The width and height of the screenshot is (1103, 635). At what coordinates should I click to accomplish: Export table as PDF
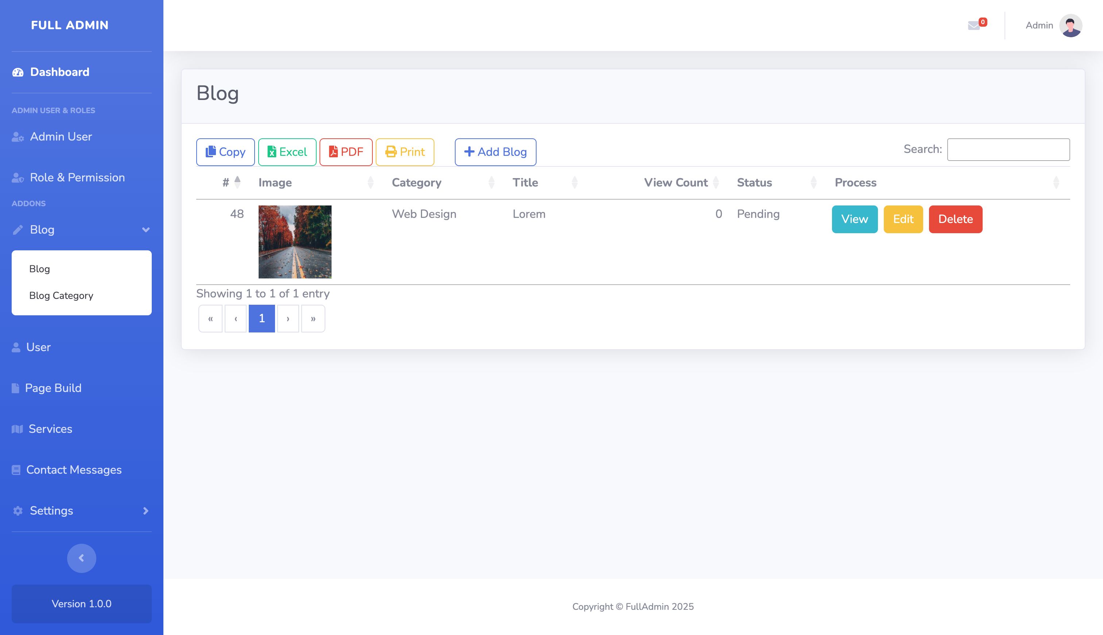point(346,152)
